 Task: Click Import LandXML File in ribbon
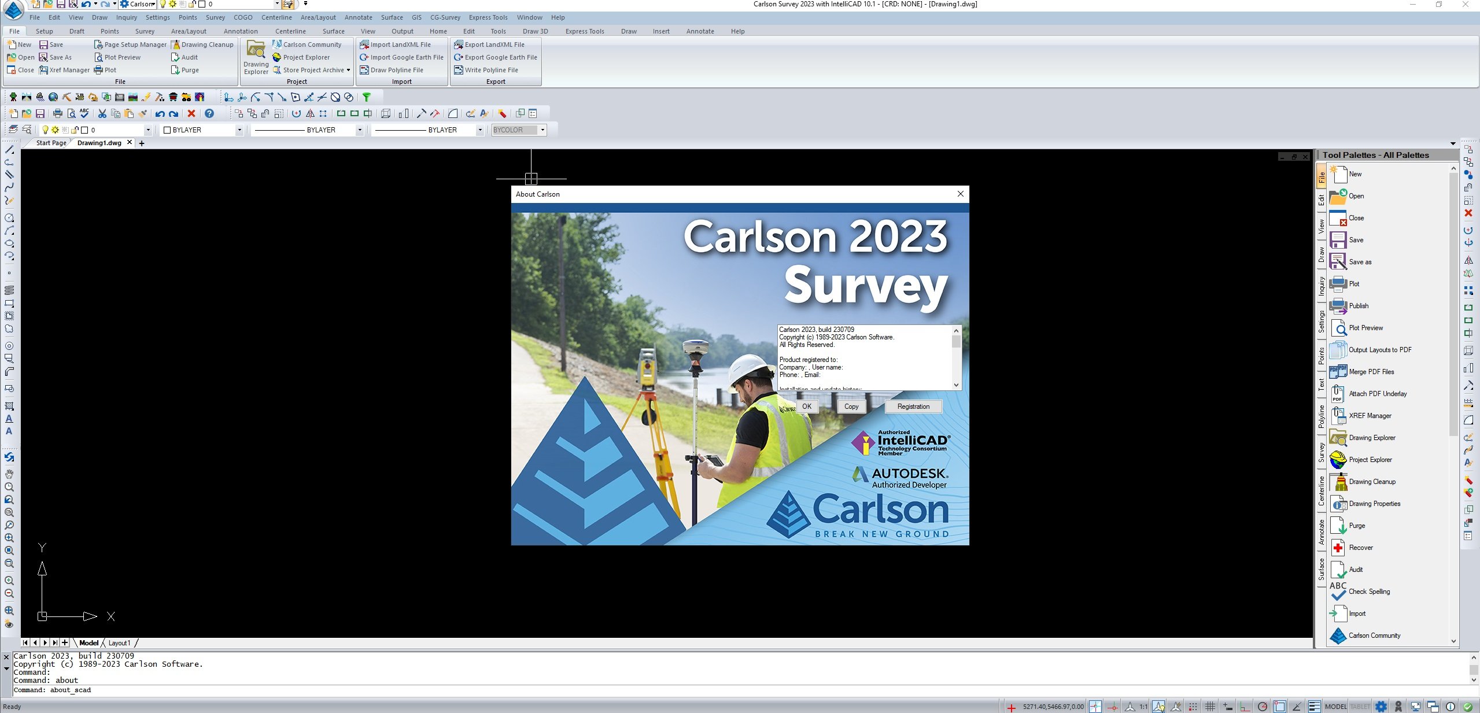point(395,45)
